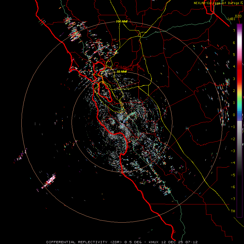
Task: Click the positive 1 scale value
Action: click(234, 103)
